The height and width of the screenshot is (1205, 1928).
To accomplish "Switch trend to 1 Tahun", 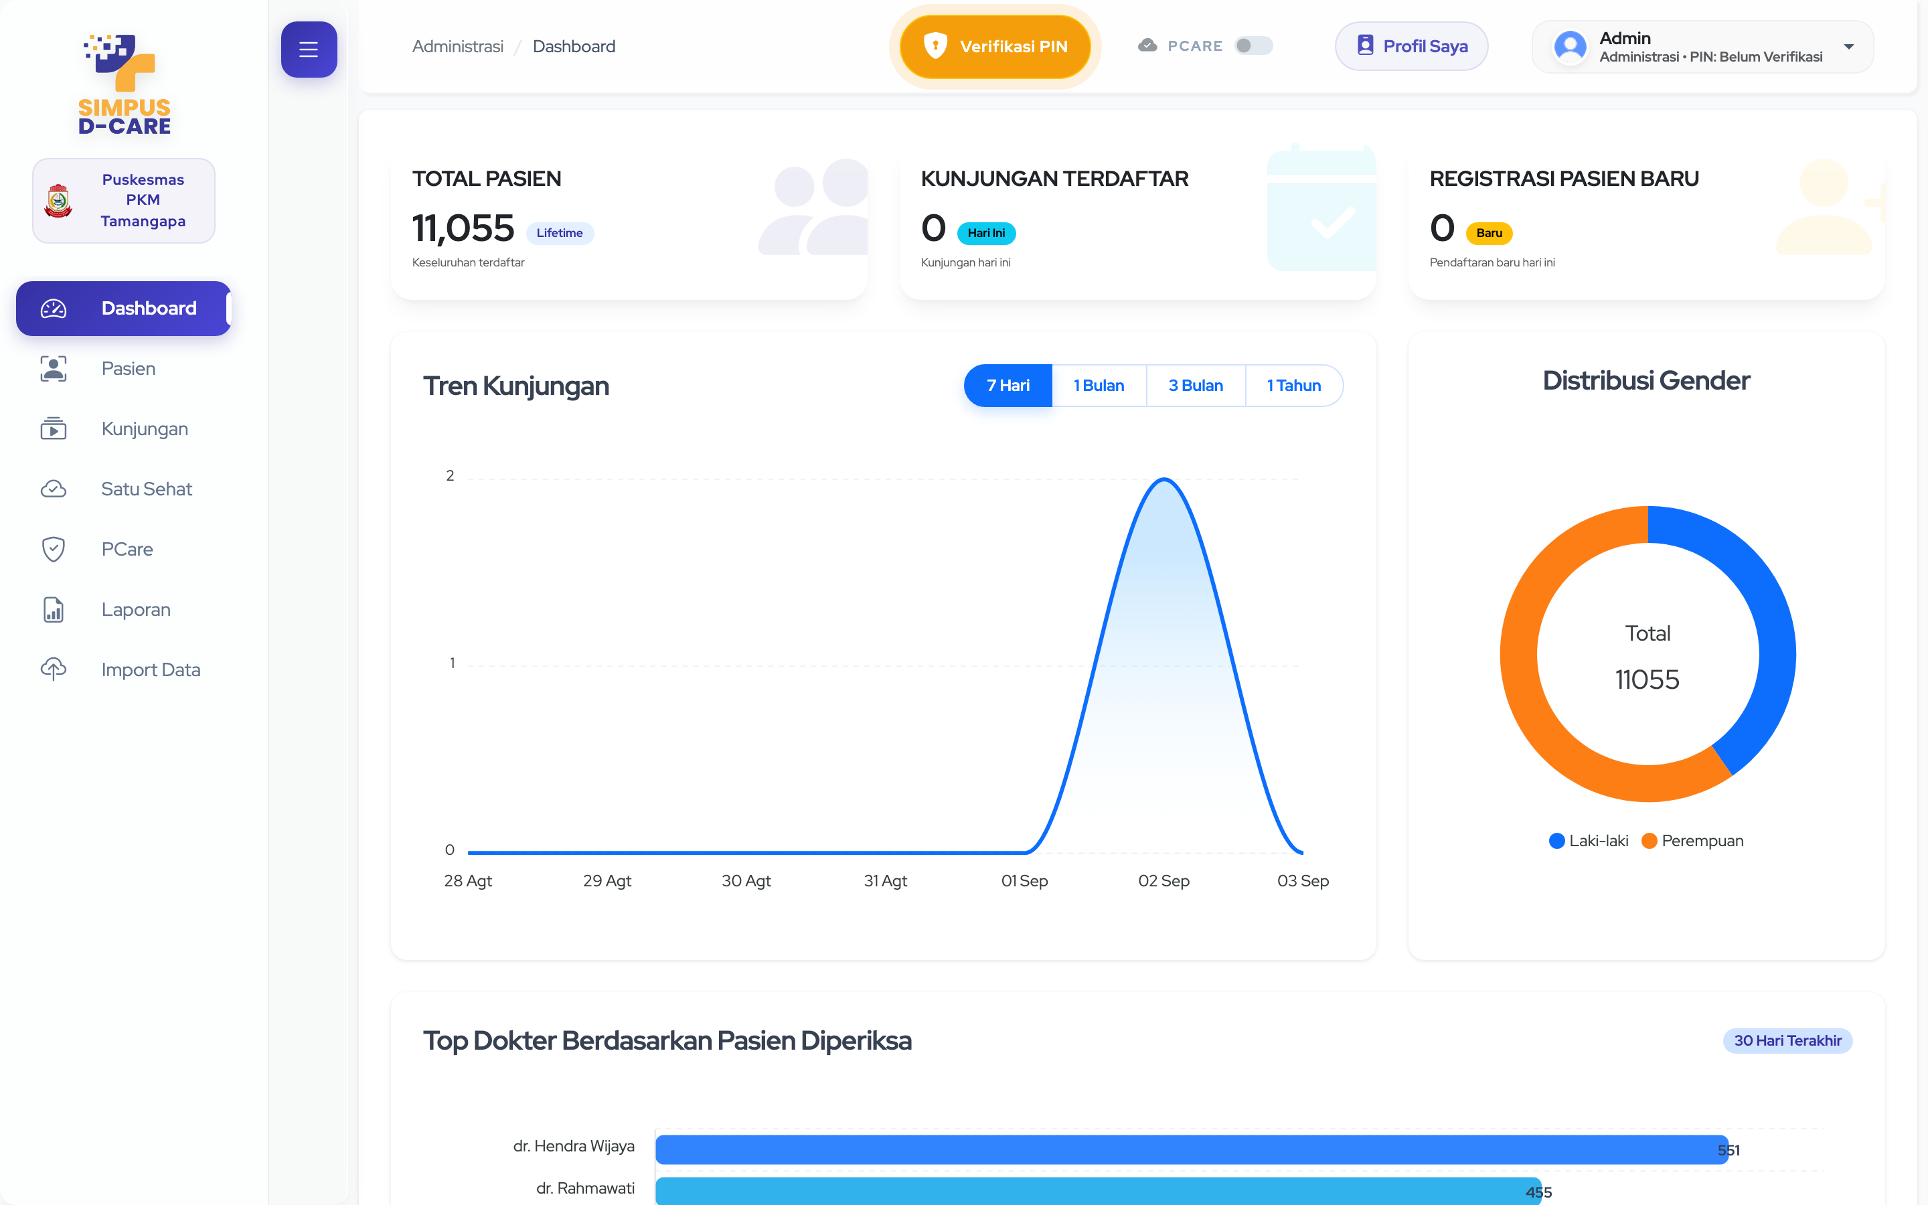I will click(x=1294, y=386).
